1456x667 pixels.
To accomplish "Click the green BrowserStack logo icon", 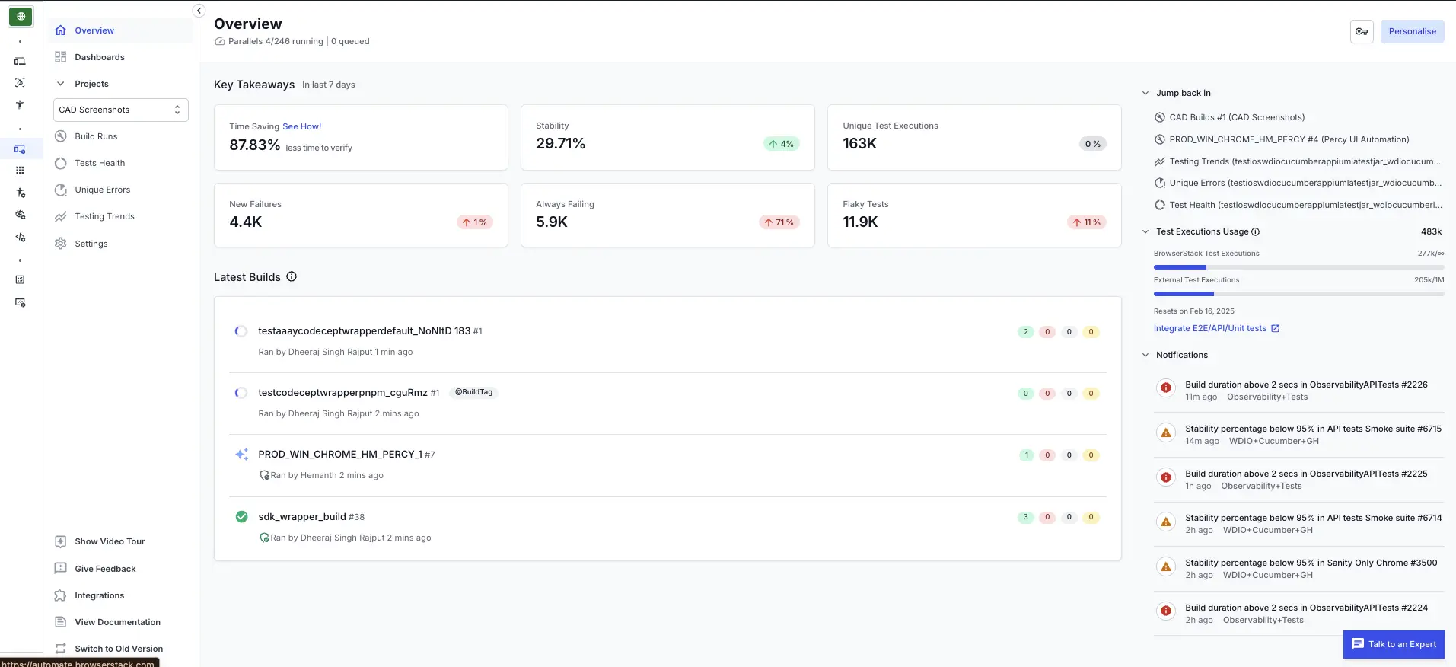I will pos(21,17).
